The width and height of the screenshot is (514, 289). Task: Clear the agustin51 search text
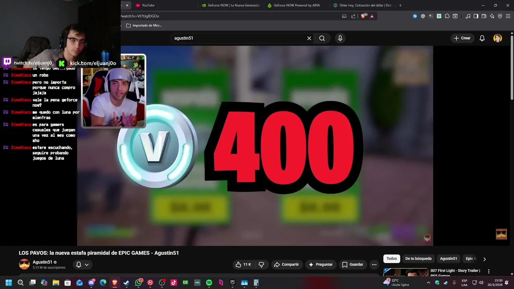pos(309,38)
